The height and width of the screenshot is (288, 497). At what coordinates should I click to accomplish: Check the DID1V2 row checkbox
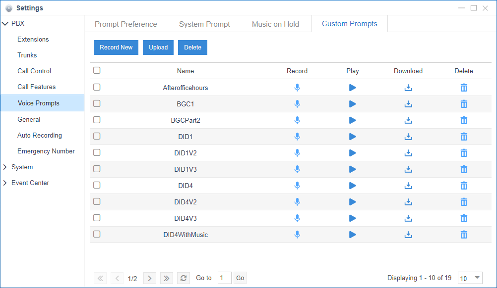(97, 152)
